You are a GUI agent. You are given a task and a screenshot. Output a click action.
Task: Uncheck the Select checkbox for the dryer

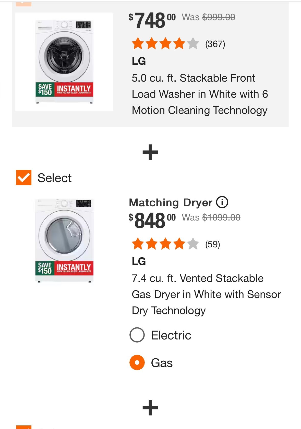click(x=23, y=177)
